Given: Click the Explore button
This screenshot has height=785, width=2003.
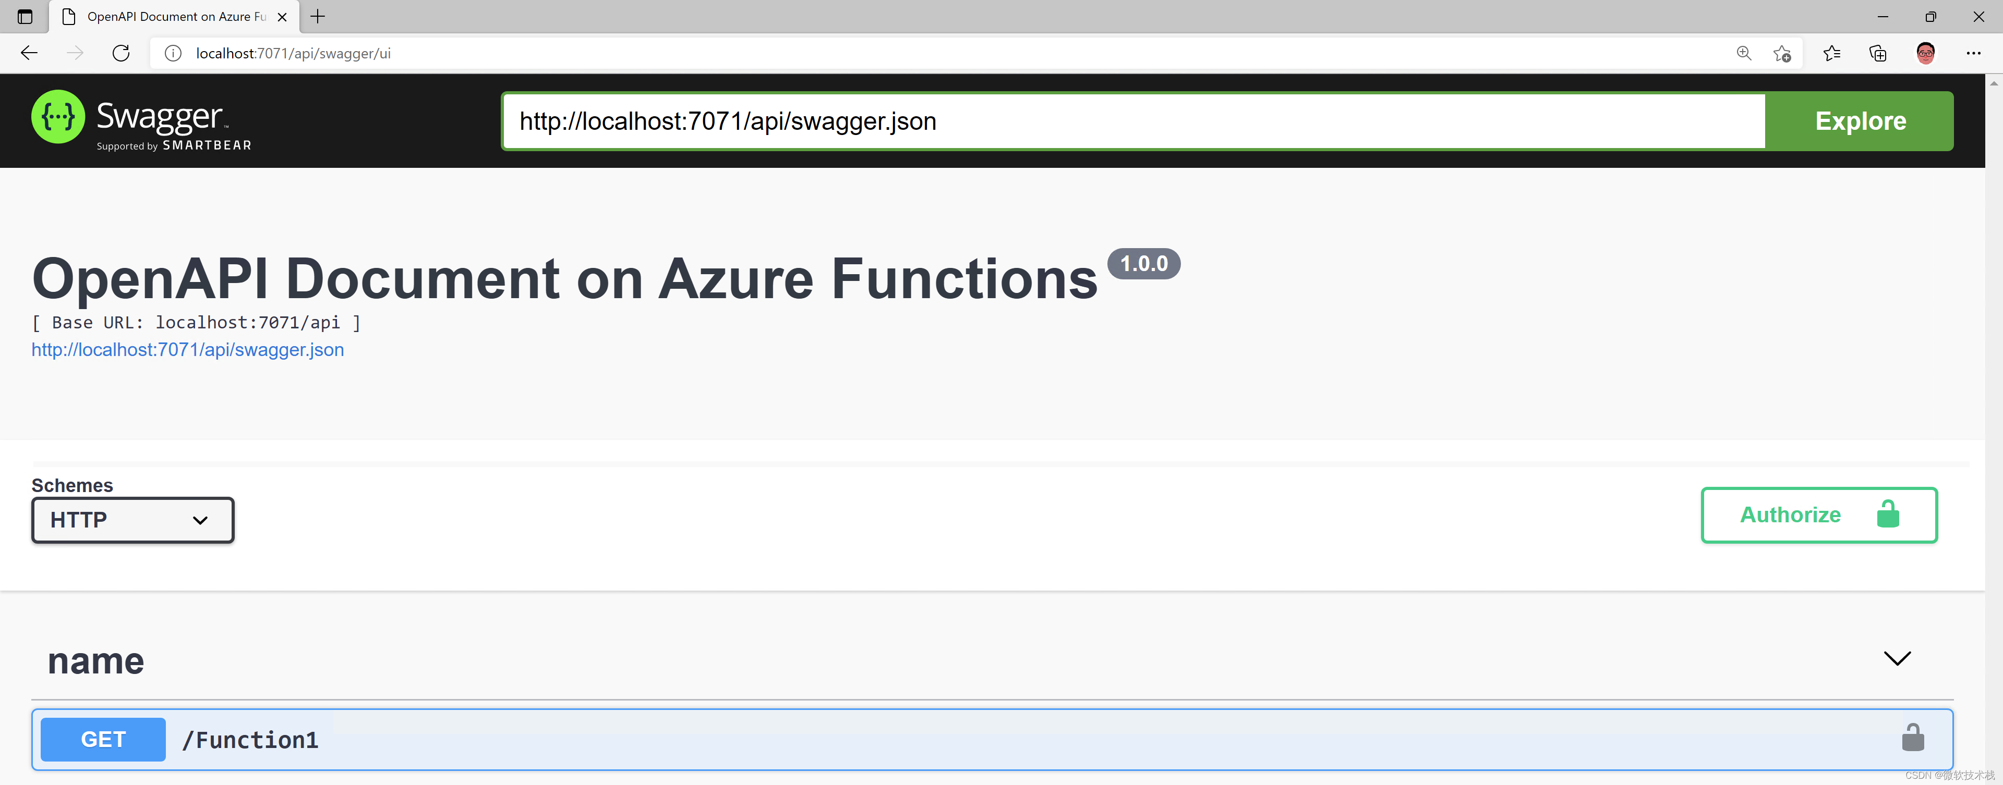Looking at the screenshot, I should pyautogui.click(x=1859, y=120).
